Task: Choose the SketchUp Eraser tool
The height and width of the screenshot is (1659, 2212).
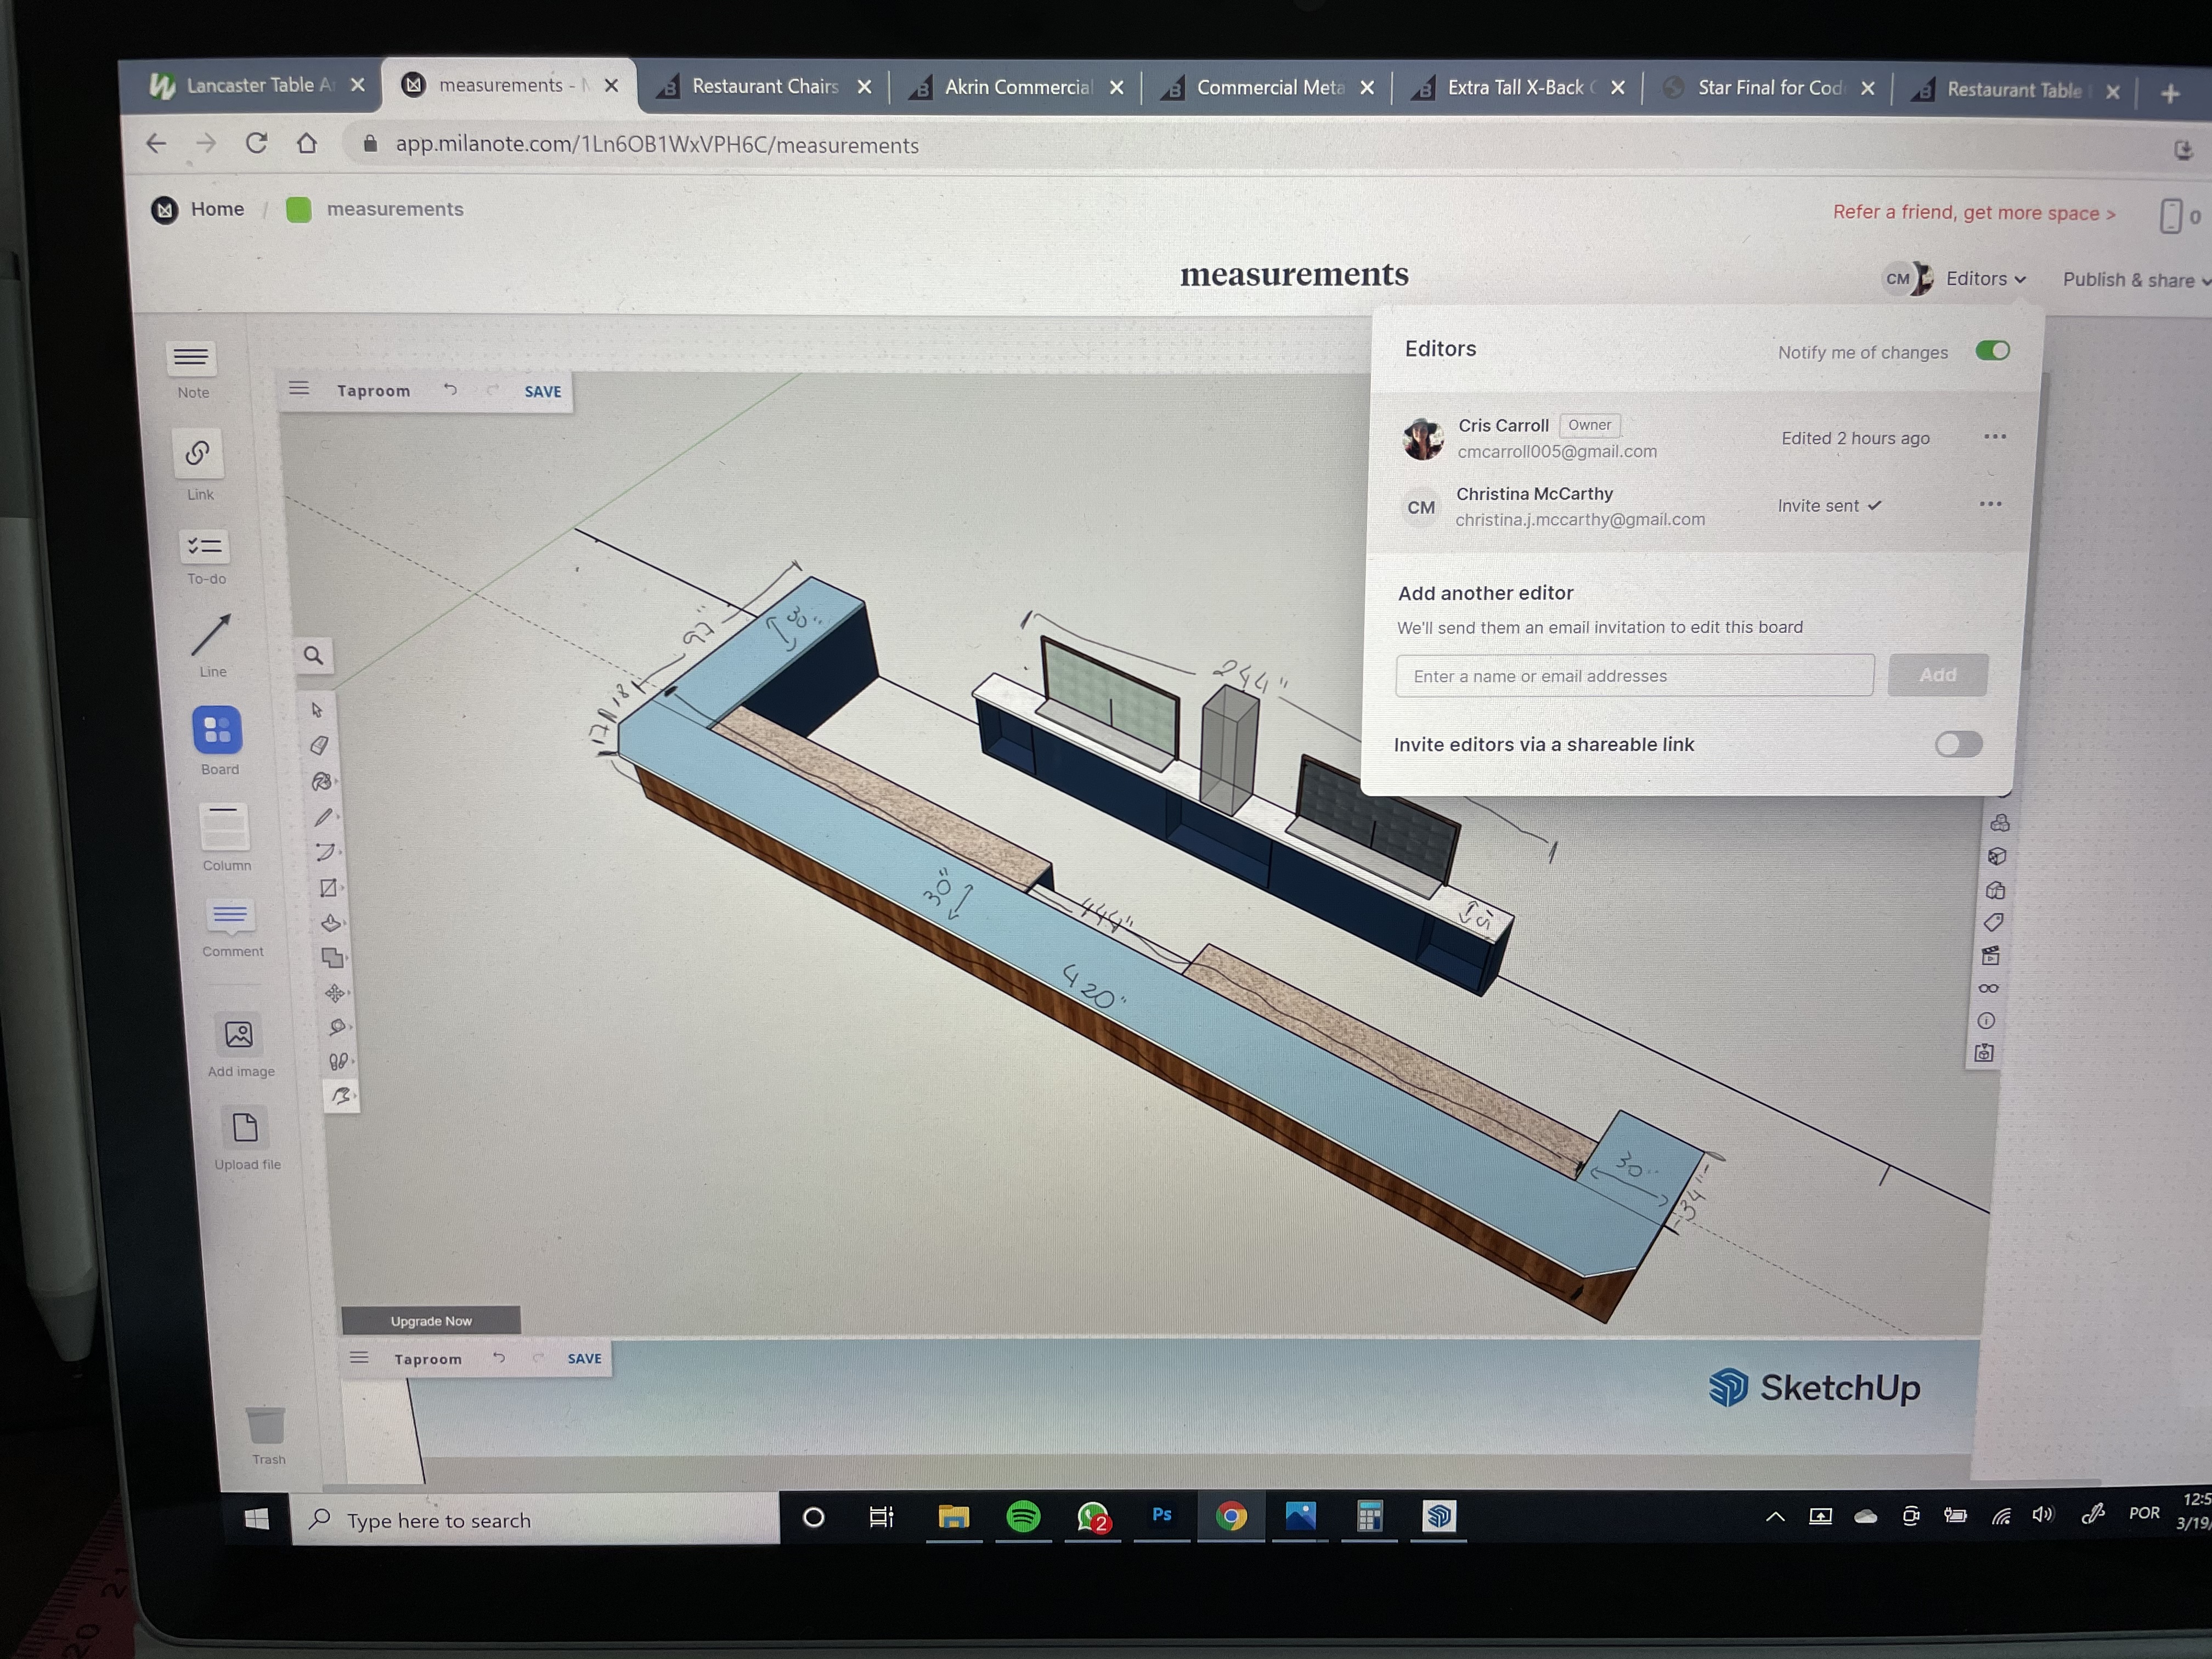Action: (319, 745)
